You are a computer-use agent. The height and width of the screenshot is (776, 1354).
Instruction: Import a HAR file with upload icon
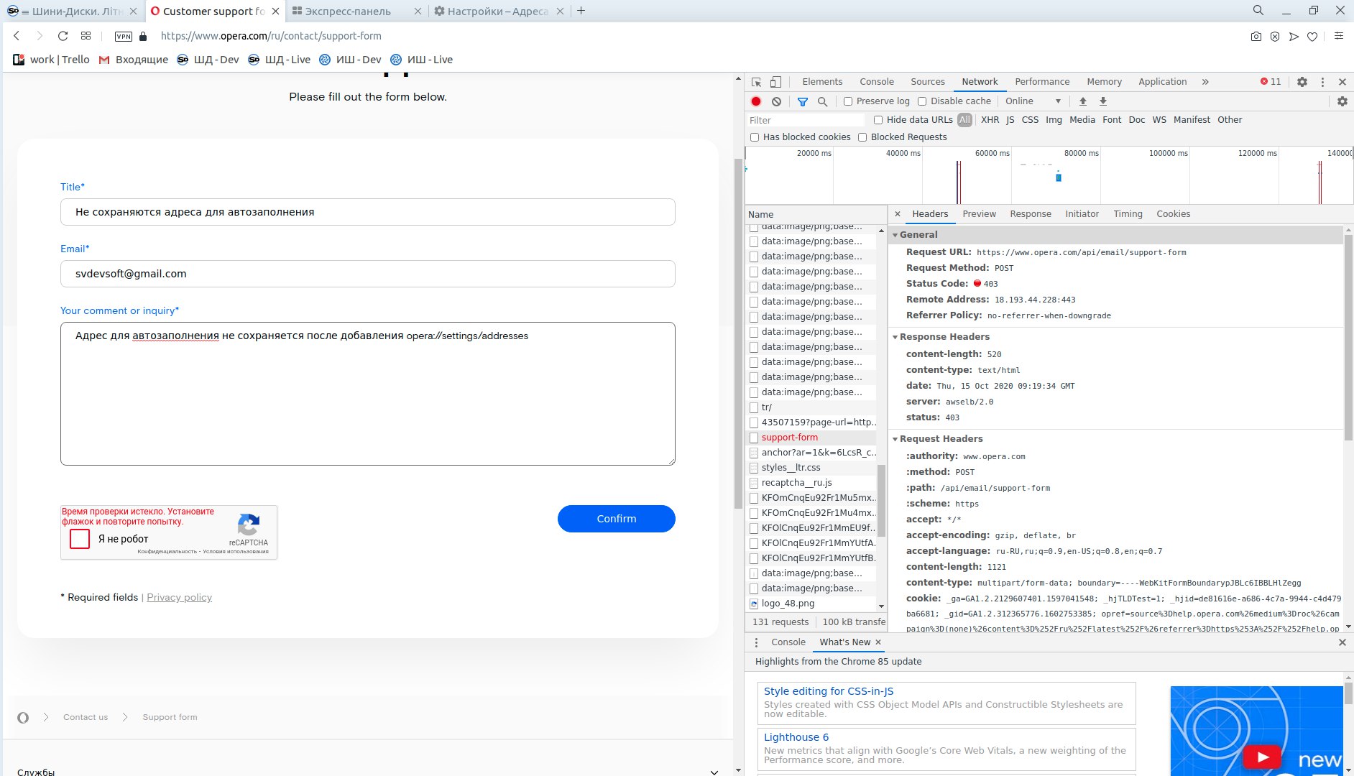point(1083,101)
